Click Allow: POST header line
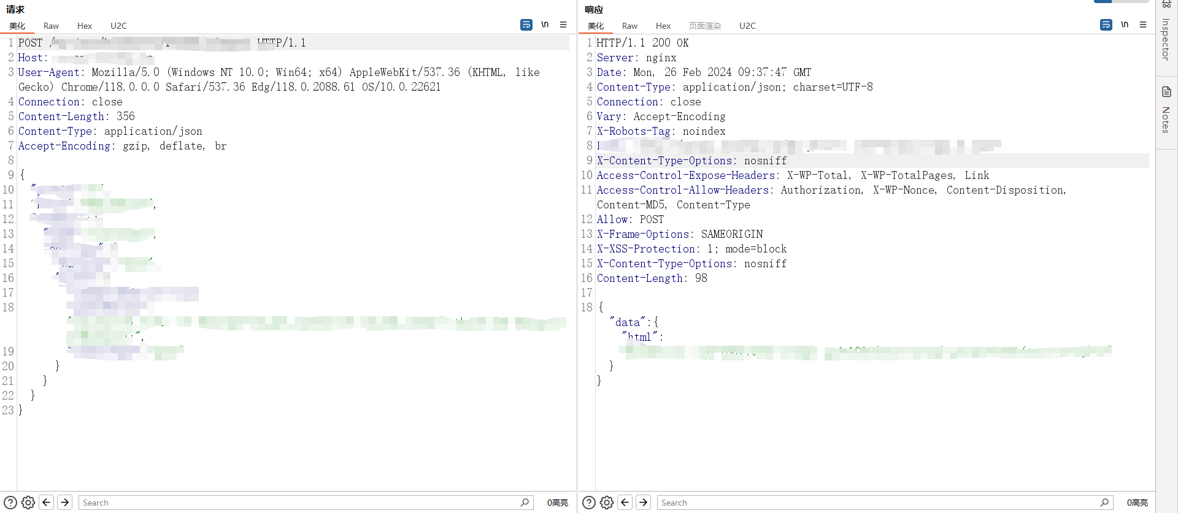The width and height of the screenshot is (1178, 513). pyautogui.click(x=631, y=219)
